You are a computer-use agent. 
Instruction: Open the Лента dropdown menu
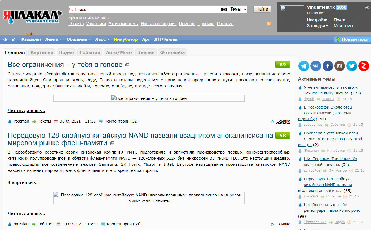pyautogui.click(x=54, y=39)
